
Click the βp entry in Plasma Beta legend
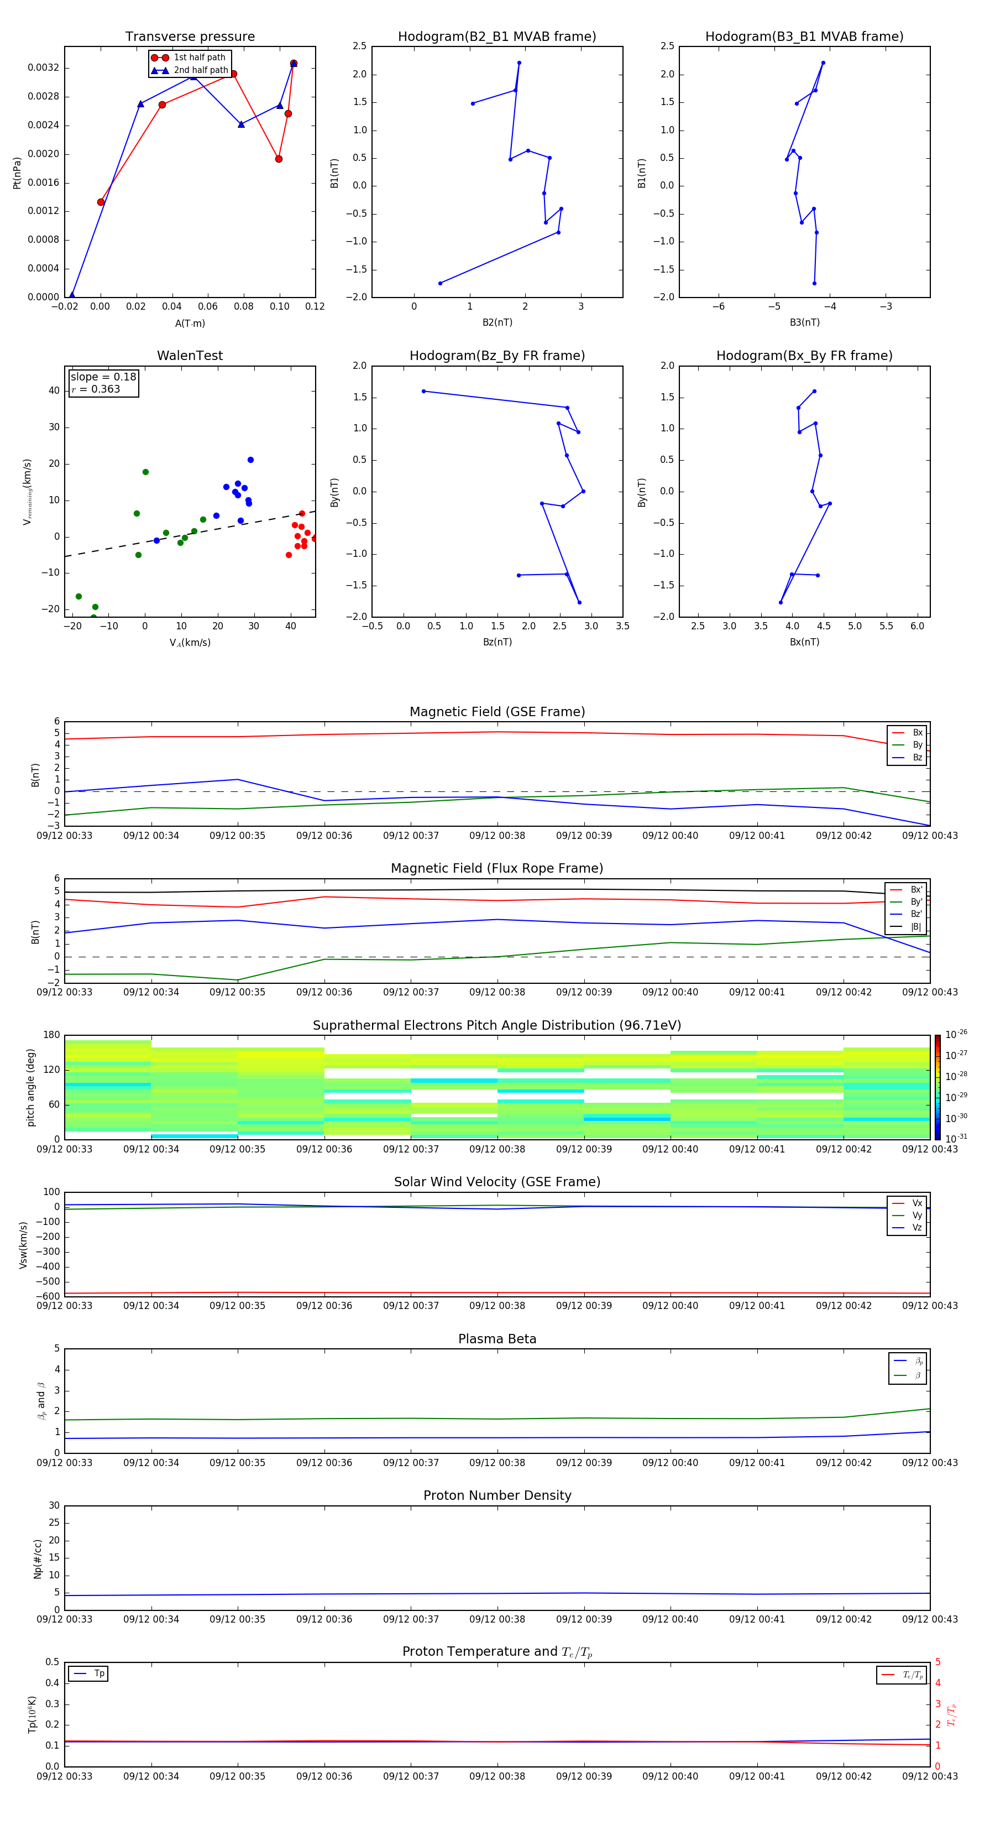[908, 1361]
